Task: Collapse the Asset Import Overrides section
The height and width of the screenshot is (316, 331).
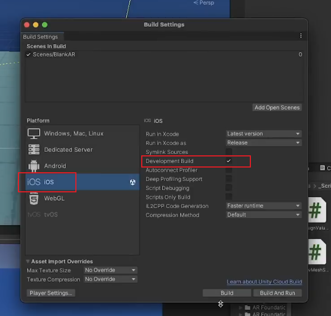Action: tap(27, 262)
